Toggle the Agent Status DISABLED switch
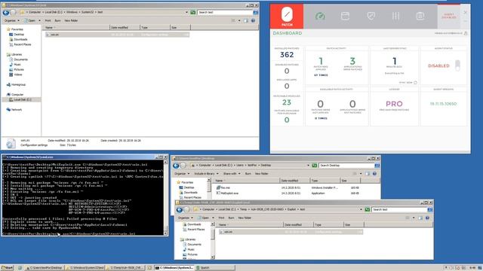Viewport: 483px width, 271px height. (458, 65)
